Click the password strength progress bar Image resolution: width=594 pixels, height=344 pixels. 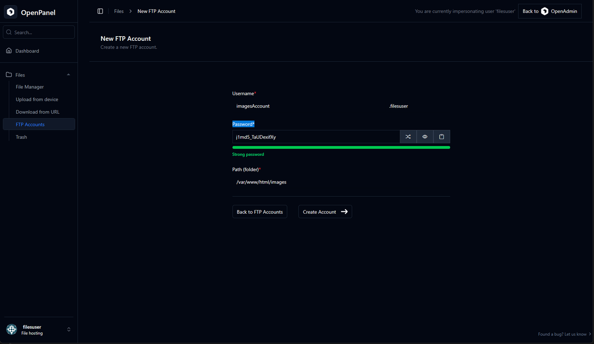tap(341, 147)
